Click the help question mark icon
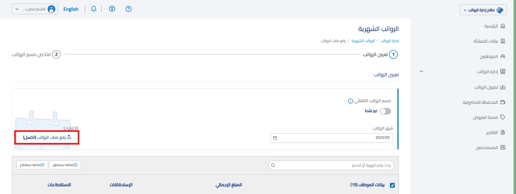Viewport: 516px width, 194px height. point(129,9)
